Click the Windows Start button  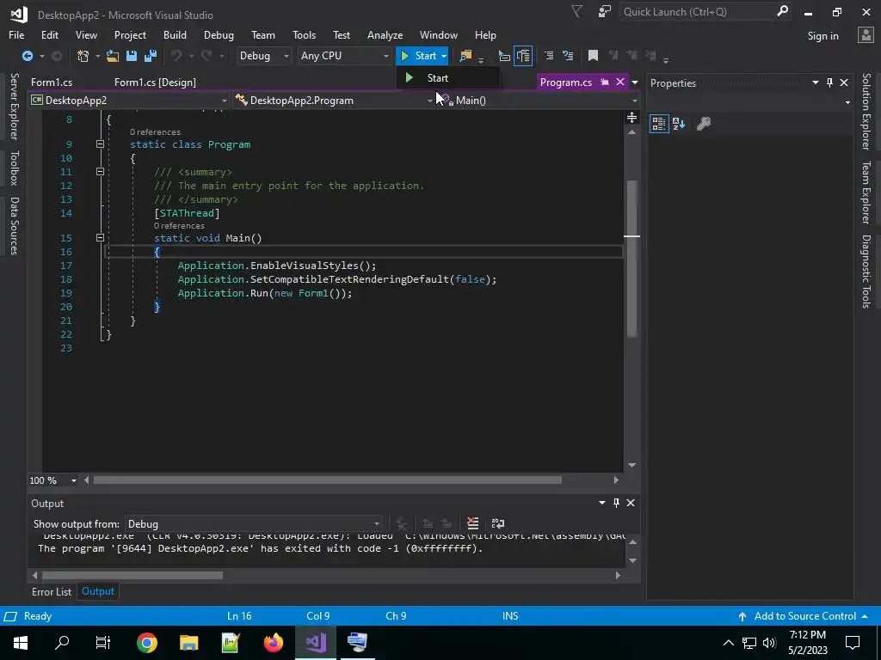21,643
